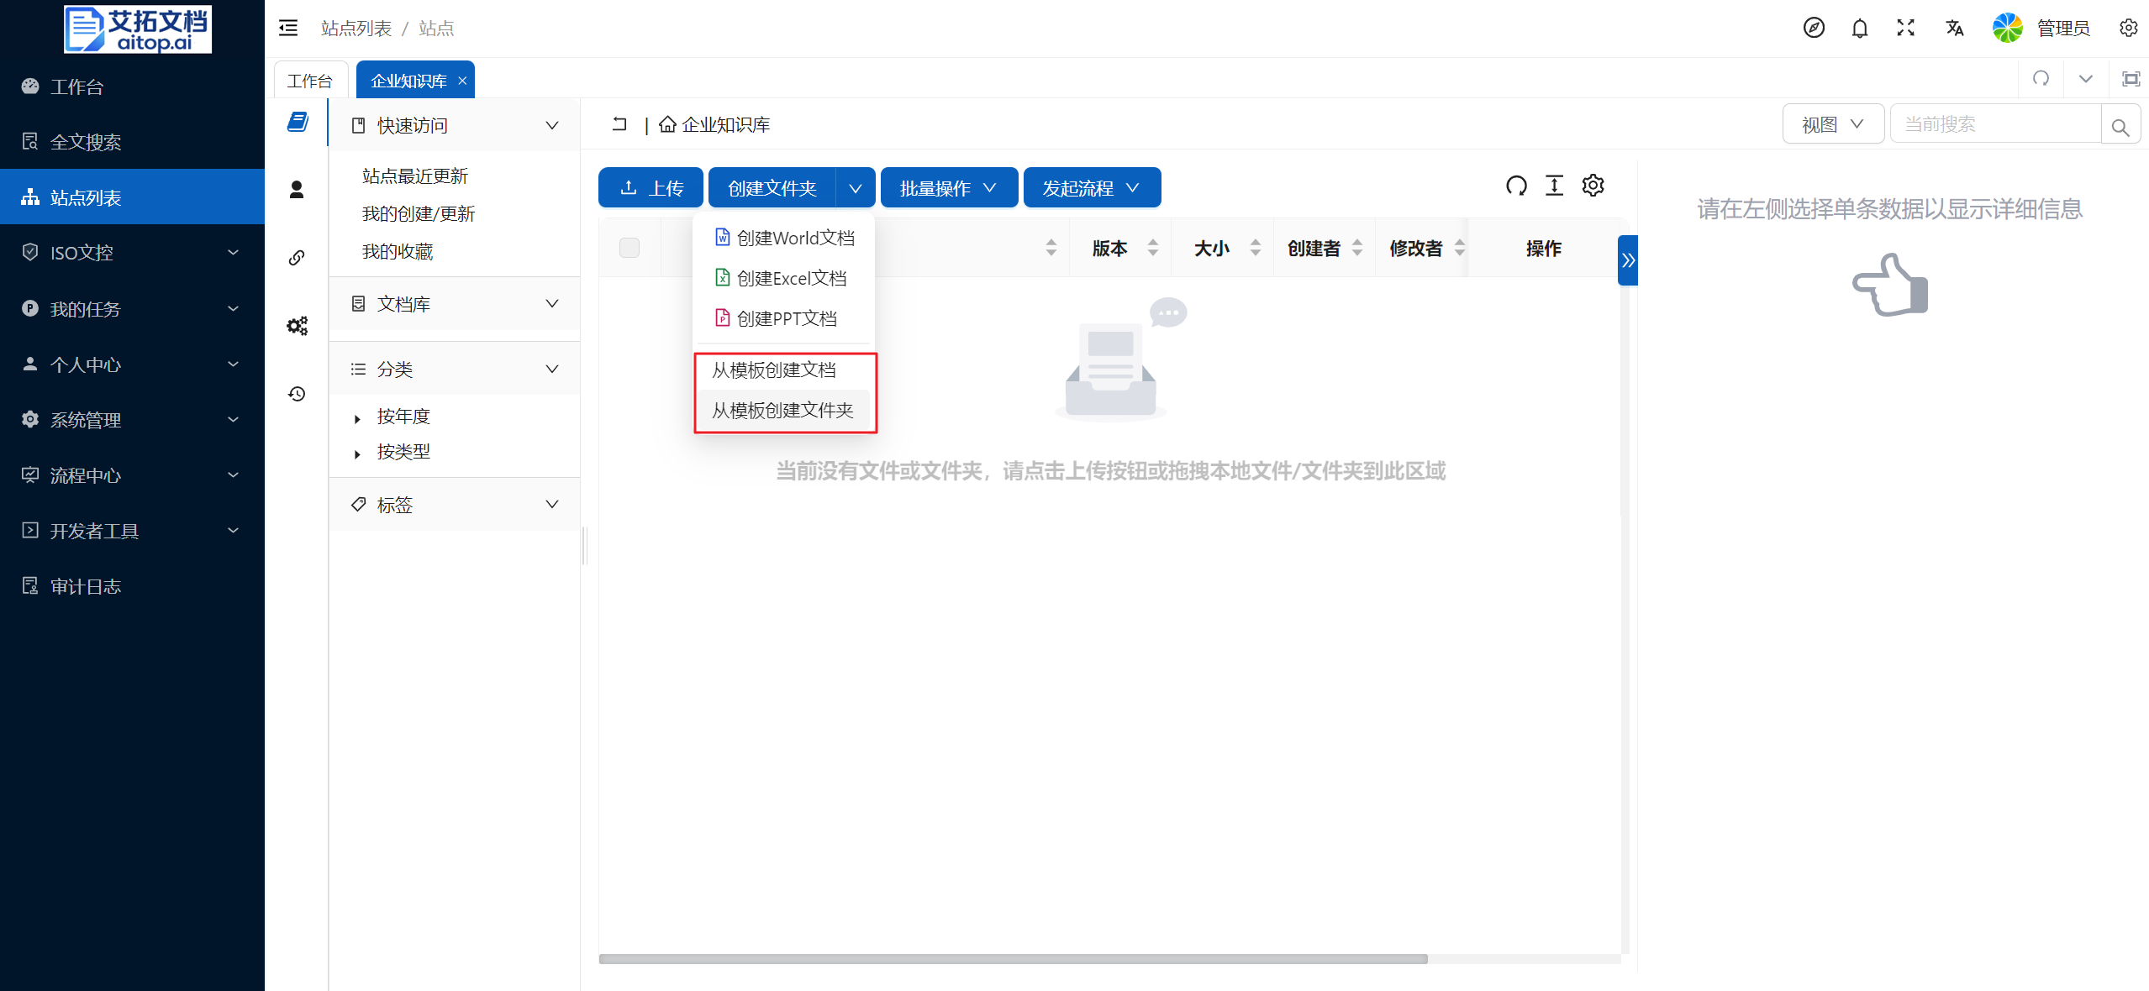Open the 视图 dropdown selector
The image size is (2149, 991).
point(1832,124)
